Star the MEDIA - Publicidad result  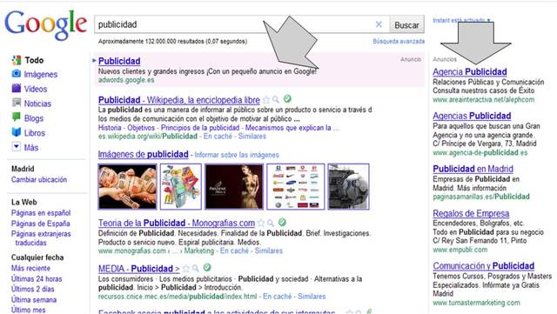point(186,269)
